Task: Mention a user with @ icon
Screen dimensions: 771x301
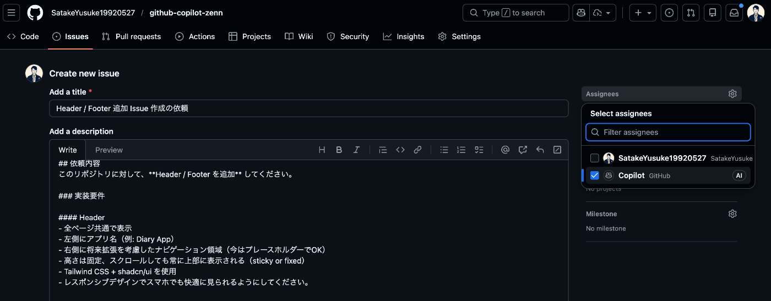Action: coord(505,150)
